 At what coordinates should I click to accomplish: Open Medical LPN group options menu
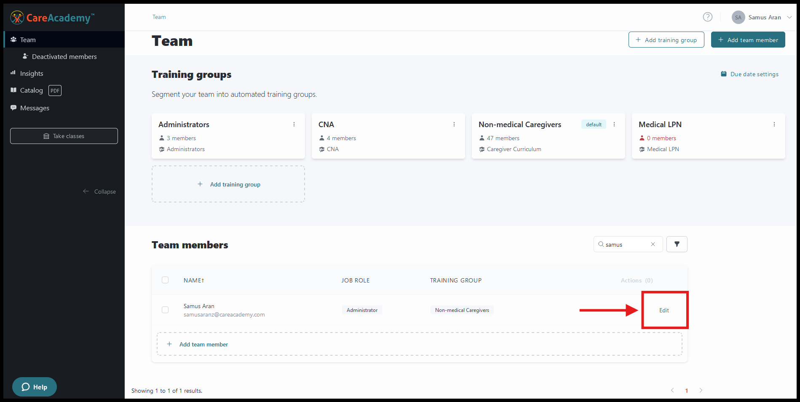(774, 124)
